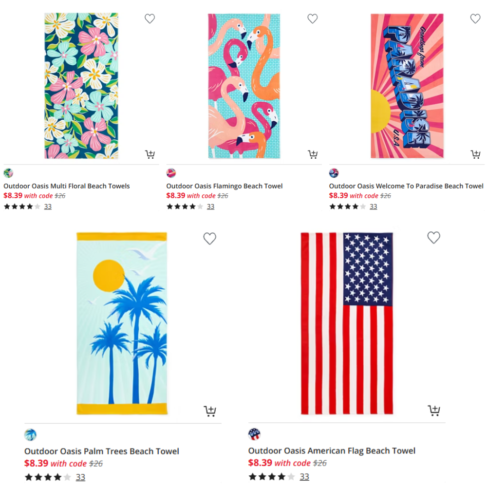Select the floral color swatch

click(8, 173)
